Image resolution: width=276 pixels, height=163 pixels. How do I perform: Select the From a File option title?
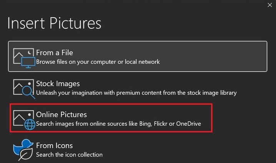pyautogui.click(x=55, y=53)
